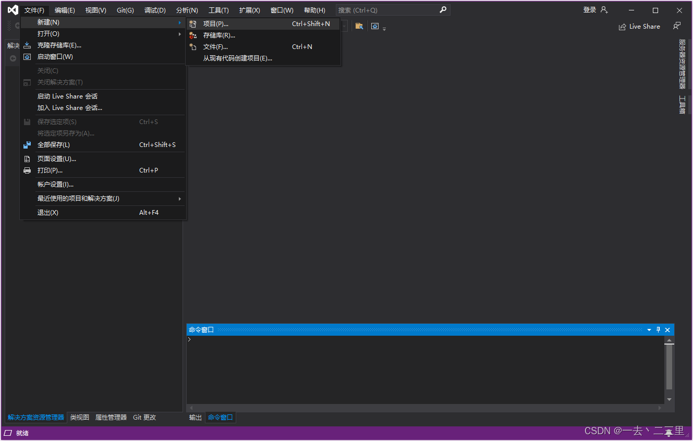Open the 工具箱 side tab
The image size is (693, 441).
coord(682,104)
